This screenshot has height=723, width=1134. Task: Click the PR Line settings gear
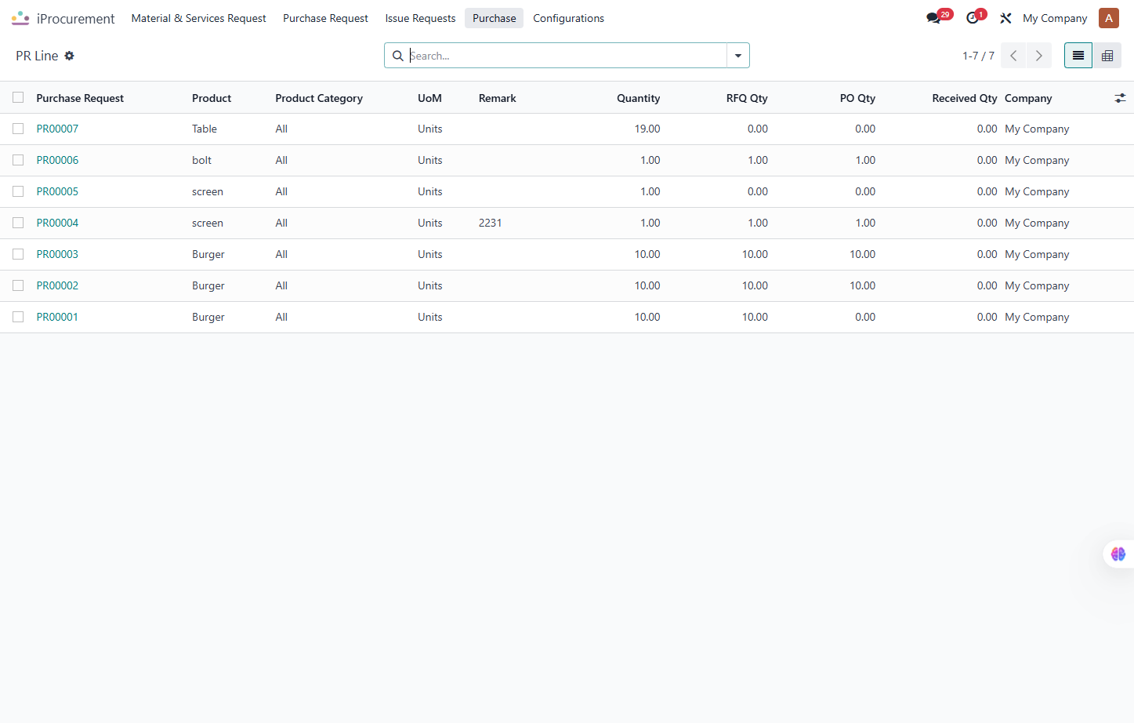pos(69,56)
